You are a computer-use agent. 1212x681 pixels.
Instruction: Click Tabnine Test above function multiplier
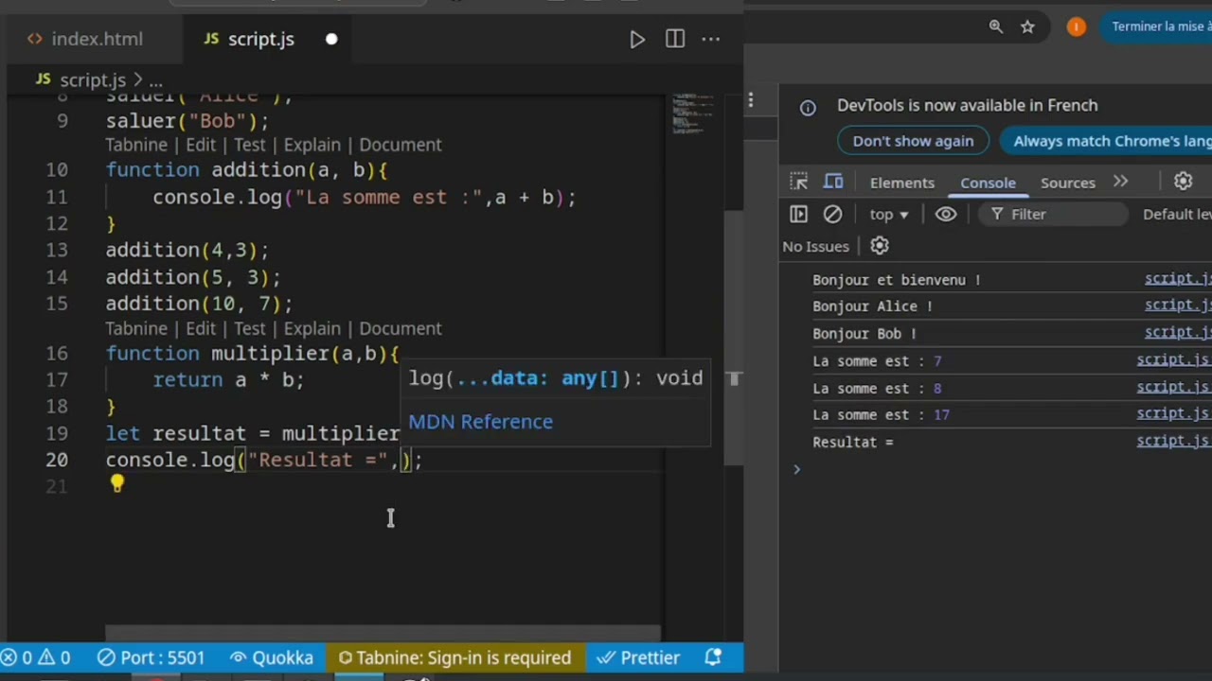249,328
